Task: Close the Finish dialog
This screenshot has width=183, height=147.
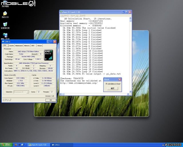Action: [120, 80]
